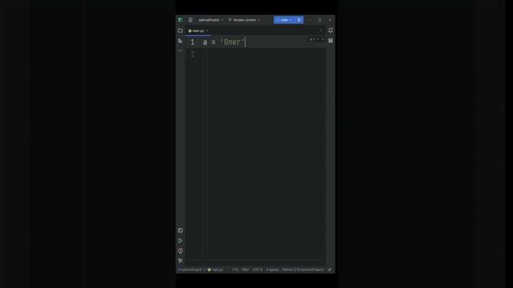This screenshot has width=513, height=288.
Task: Open the Database tool window icon
Action: pyautogui.click(x=330, y=41)
